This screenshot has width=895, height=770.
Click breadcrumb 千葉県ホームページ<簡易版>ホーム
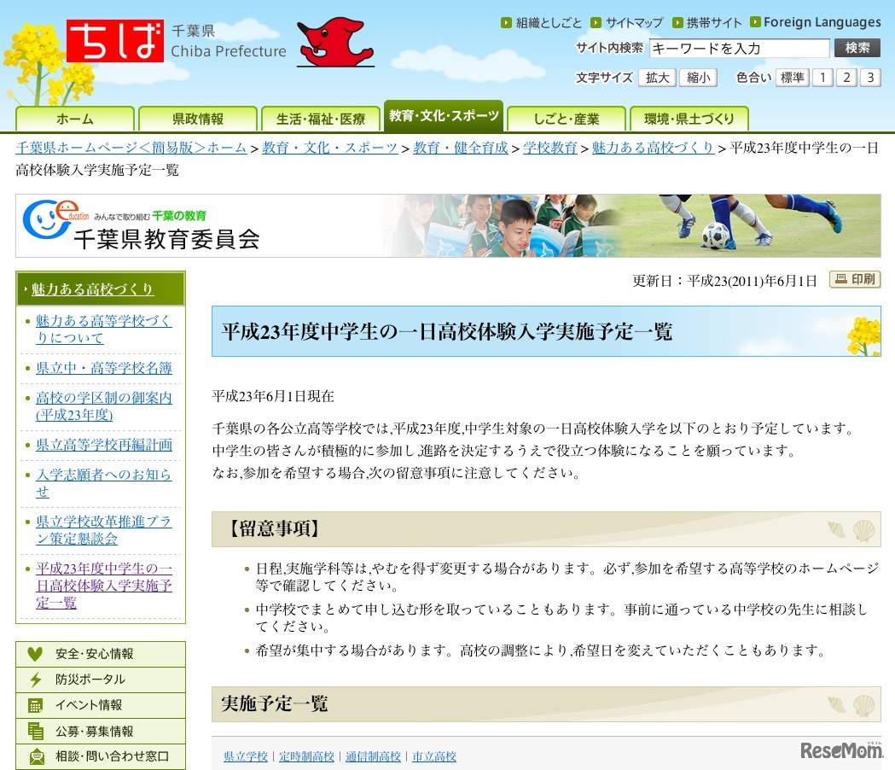131,148
